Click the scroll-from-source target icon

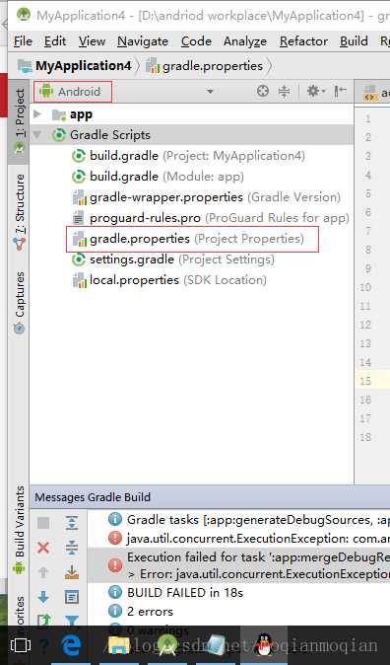click(263, 91)
